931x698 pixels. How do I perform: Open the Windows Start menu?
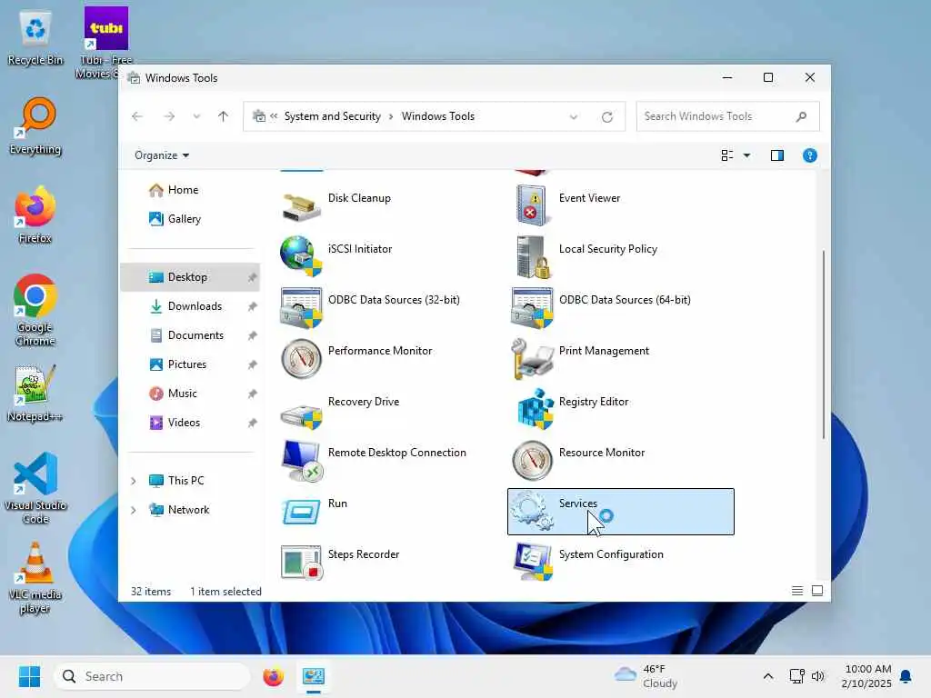(x=29, y=676)
